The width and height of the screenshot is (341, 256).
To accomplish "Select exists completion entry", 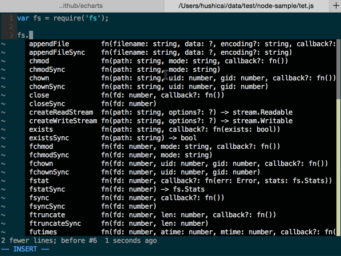I will point(181,129).
